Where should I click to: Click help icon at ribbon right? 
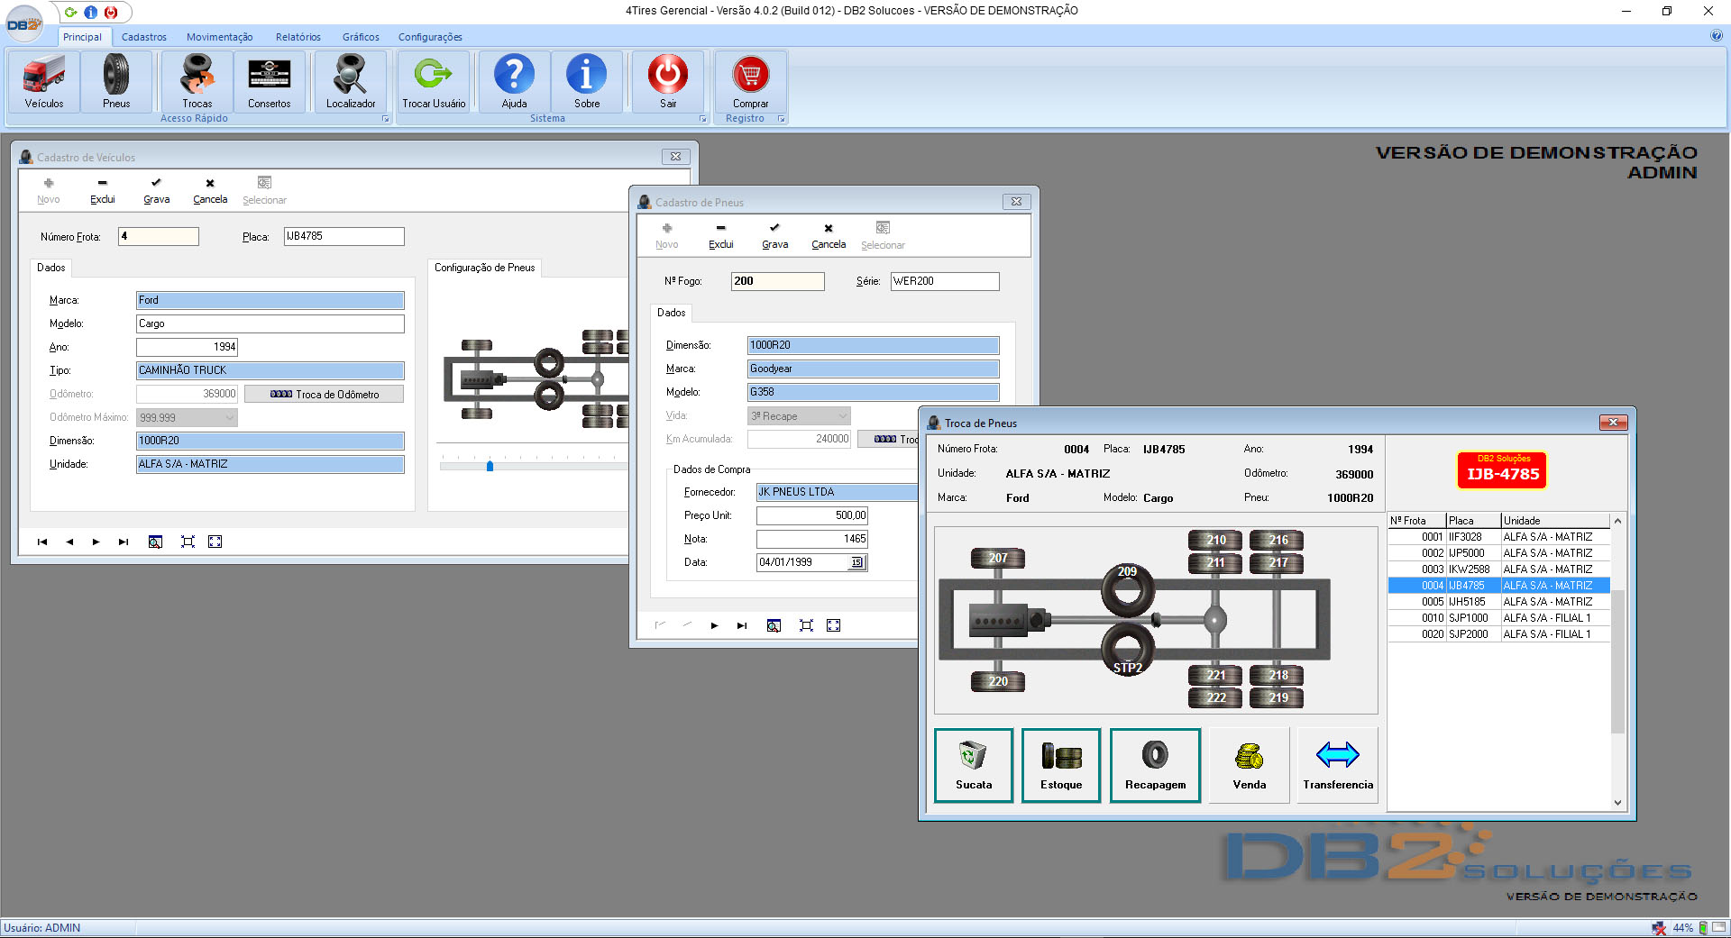pos(1716,36)
